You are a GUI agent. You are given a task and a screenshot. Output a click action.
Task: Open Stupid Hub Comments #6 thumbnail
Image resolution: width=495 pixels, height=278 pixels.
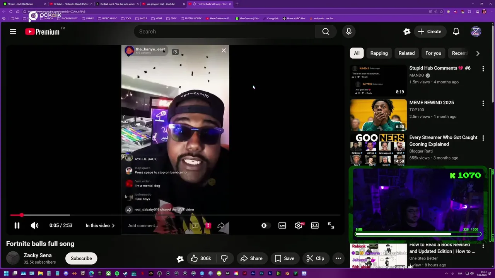378,80
